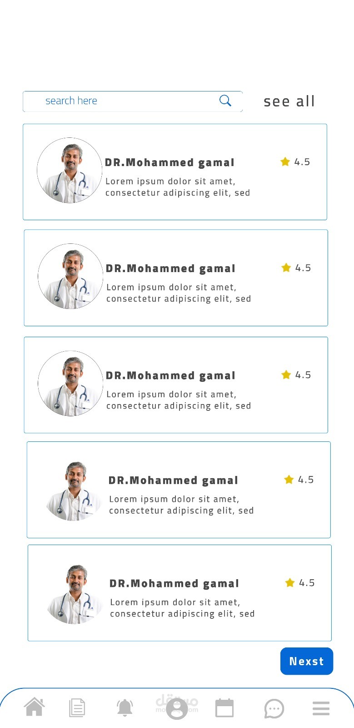Open the chat bubble icon
The height and width of the screenshot is (728, 354).
(274, 708)
